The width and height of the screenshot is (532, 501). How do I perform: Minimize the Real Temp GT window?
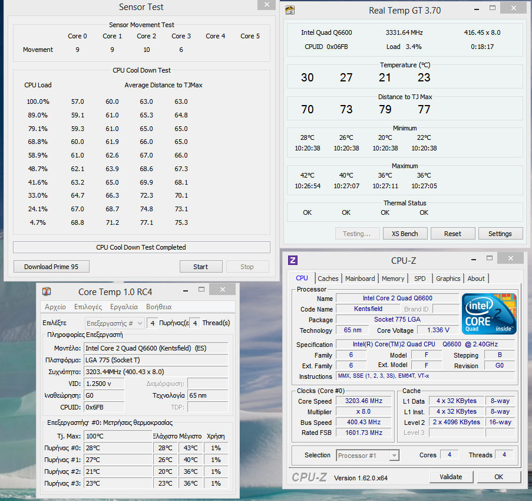coord(477,9)
